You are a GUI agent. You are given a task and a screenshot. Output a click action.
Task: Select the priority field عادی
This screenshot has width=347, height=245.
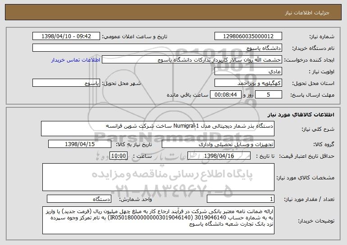248,71
